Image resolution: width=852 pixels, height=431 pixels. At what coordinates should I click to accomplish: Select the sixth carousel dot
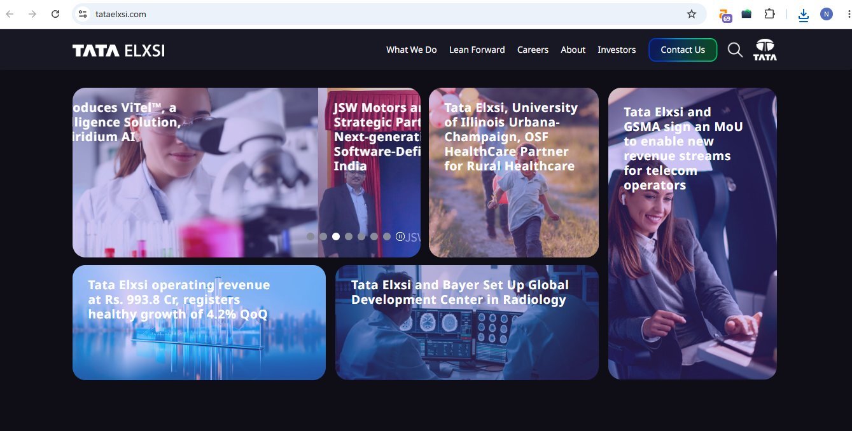pos(374,236)
